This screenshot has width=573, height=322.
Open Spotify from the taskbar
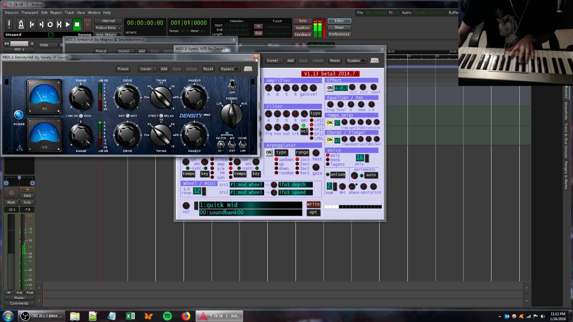click(x=167, y=316)
